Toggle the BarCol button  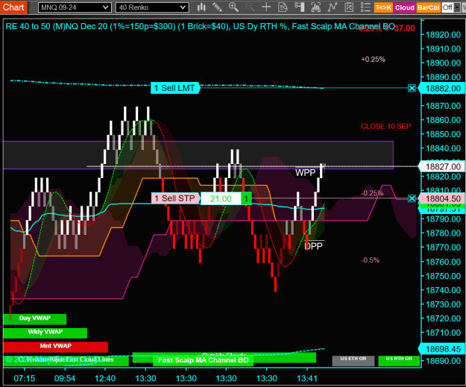pyautogui.click(x=428, y=7)
